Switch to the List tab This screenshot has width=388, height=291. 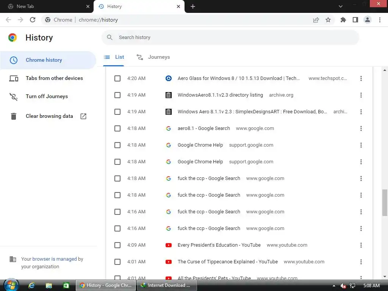pos(114,57)
